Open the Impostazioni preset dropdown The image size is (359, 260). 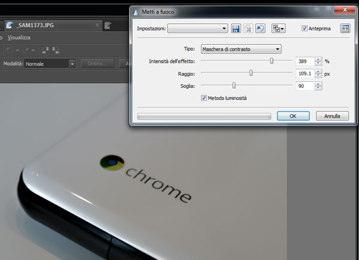[197, 29]
